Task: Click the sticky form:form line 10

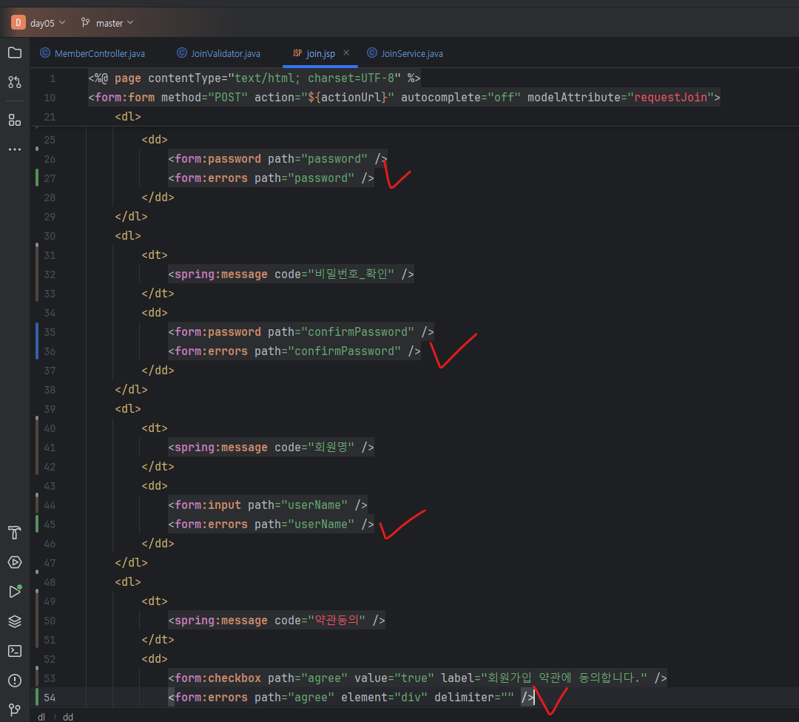Action: pos(404,98)
